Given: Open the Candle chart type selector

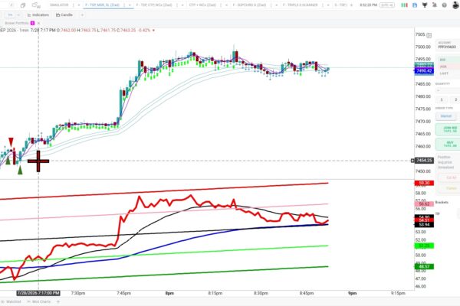Looking at the screenshot, I should point(64,15).
